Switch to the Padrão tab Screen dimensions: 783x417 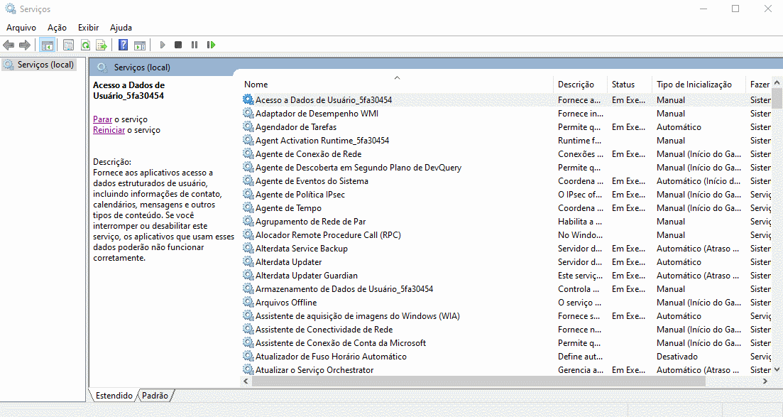pos(155,396)
